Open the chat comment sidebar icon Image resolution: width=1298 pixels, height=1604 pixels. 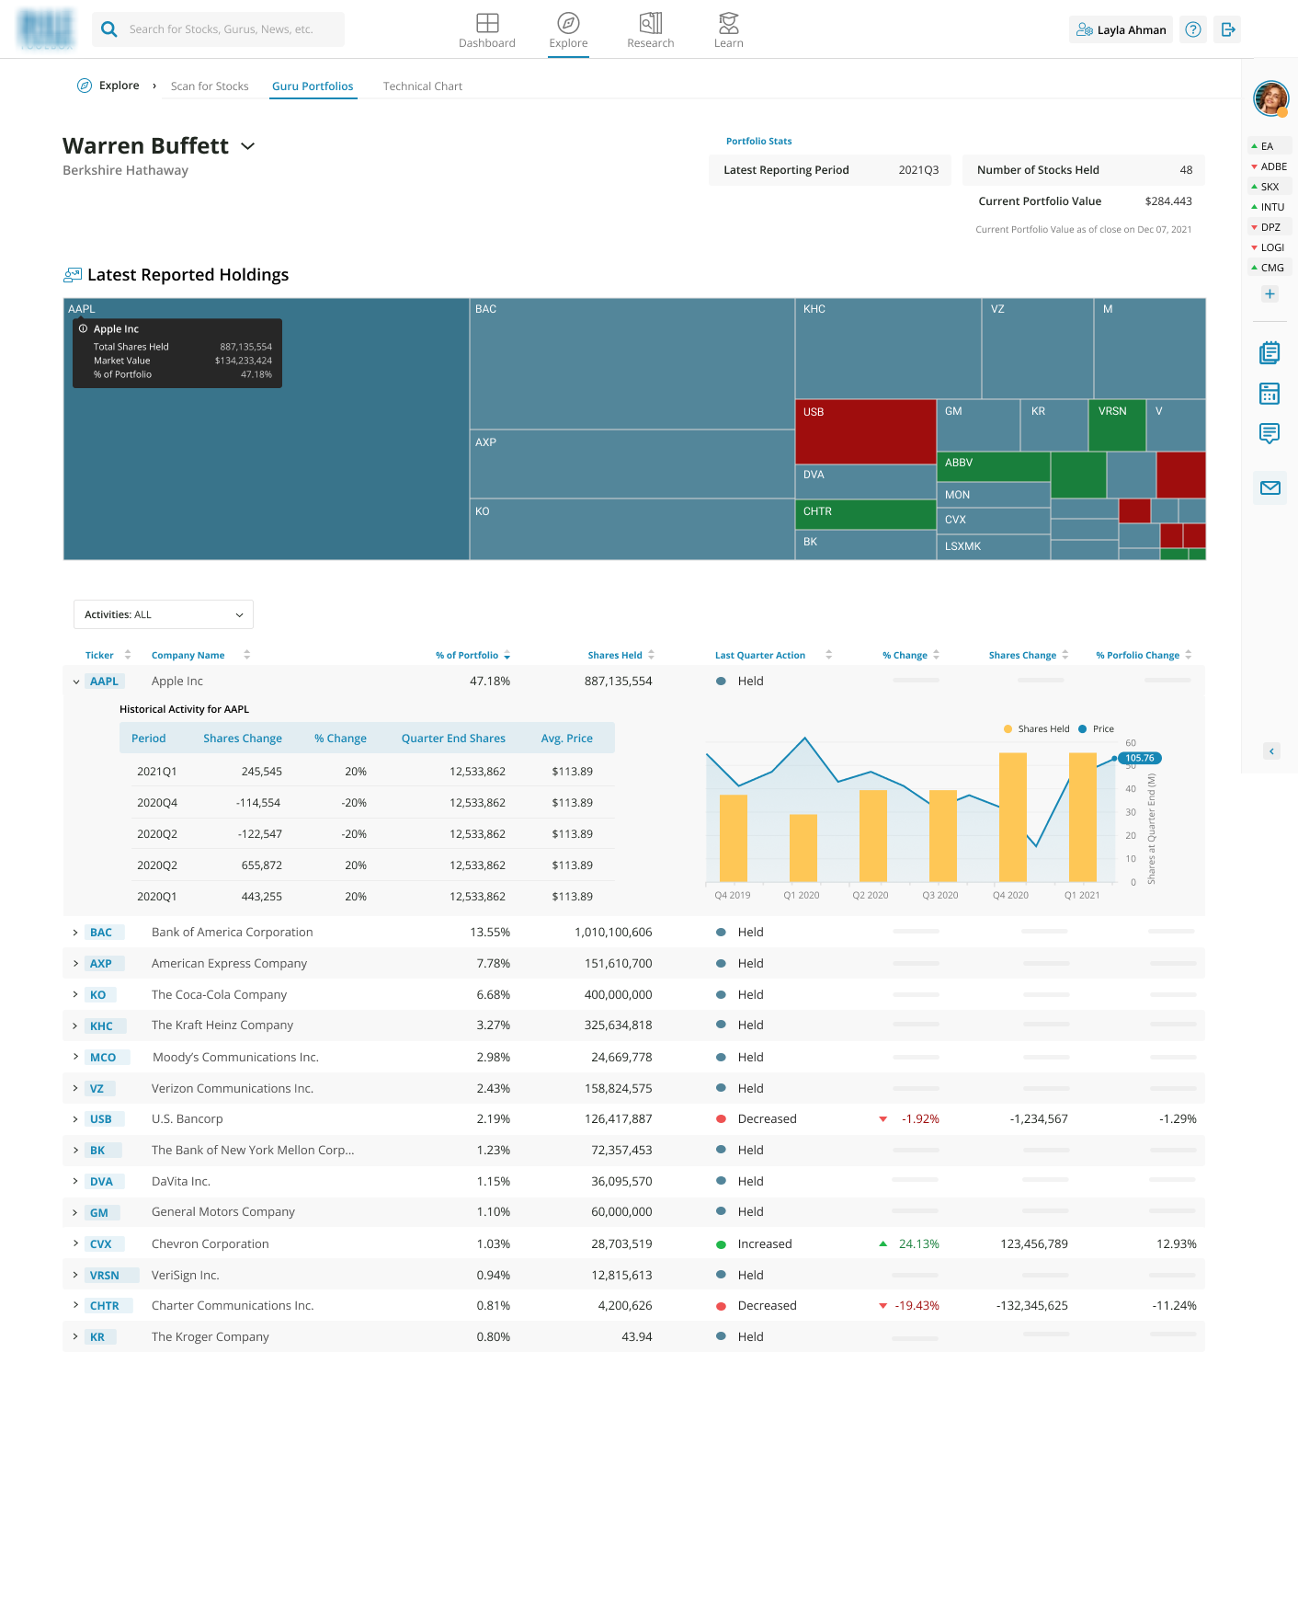[x=1270, y=433]
